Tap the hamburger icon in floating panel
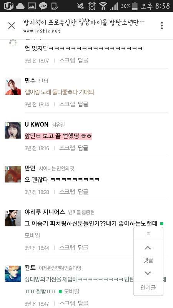This screenshot has width=173, height=308. coord(148,234)
